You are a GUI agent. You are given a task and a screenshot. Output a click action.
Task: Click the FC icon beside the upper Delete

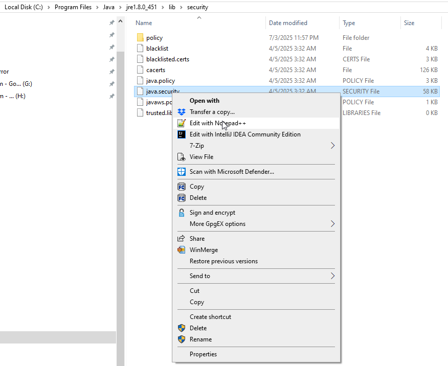(182, 198)
